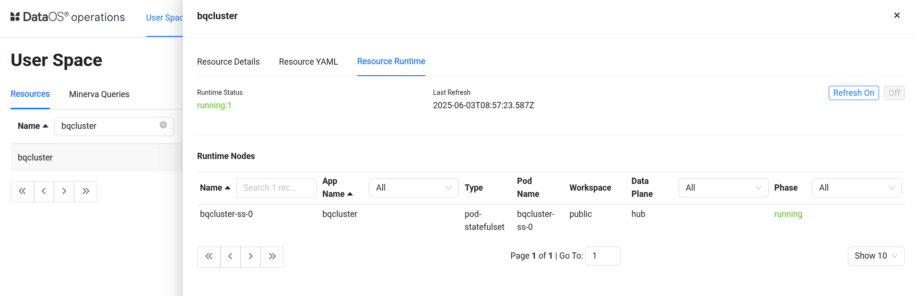Go to first page in Resources list

tap(23, 192)
